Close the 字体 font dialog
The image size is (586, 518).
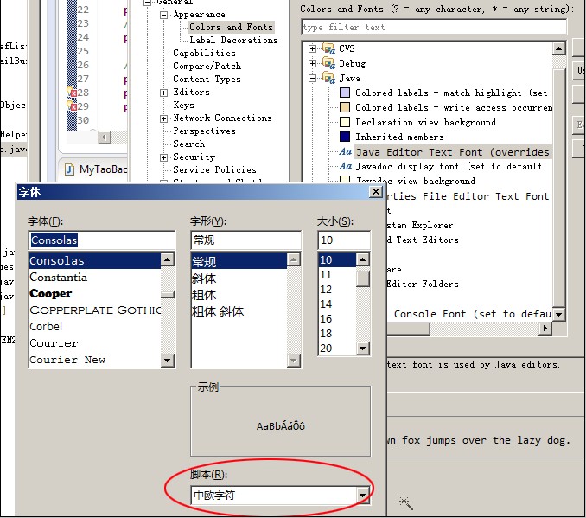[x=375, y=192]
